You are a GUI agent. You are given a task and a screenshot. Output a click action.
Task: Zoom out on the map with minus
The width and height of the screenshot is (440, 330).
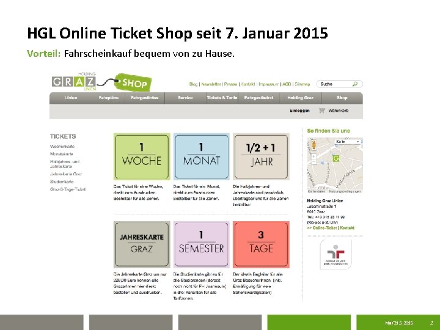point(313,162)
